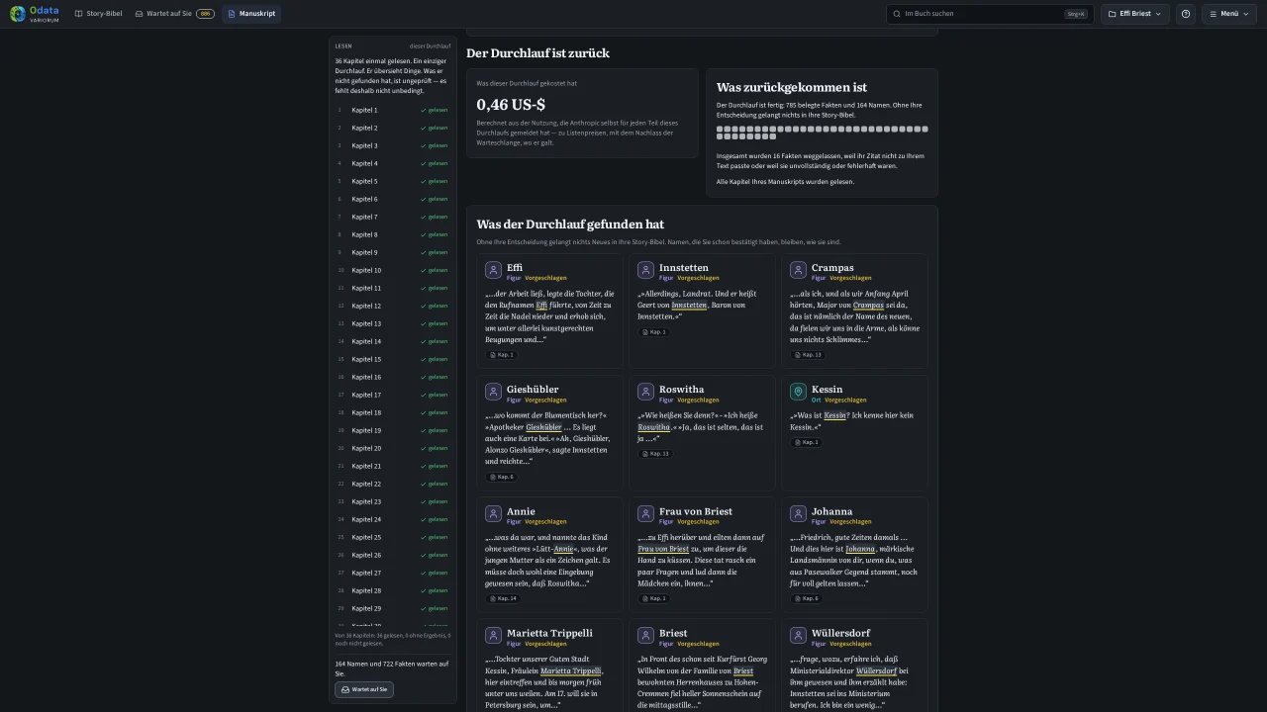Open the Kap. 6 chip on the Gieshübler card

(x=500, y=477)
